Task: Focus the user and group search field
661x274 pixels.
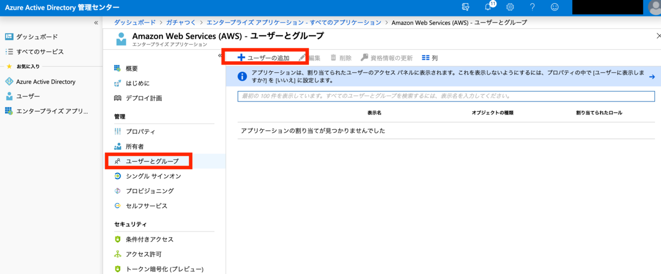Action: point(447,96)
